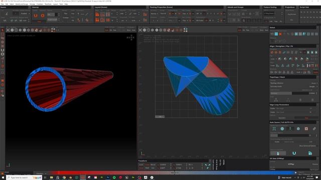Open the Help menu

coord(66,4)
